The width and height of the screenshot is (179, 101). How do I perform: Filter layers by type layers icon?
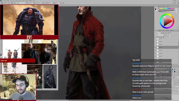[x=165, y=33]
